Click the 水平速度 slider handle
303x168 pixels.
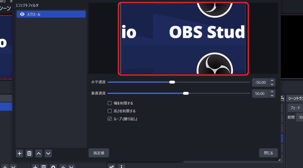pyautogui.click(x=172, y=82)
